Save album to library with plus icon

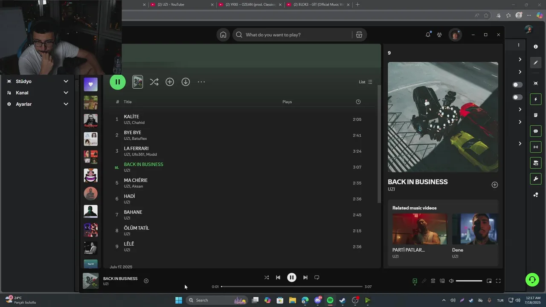coord(170,82)
